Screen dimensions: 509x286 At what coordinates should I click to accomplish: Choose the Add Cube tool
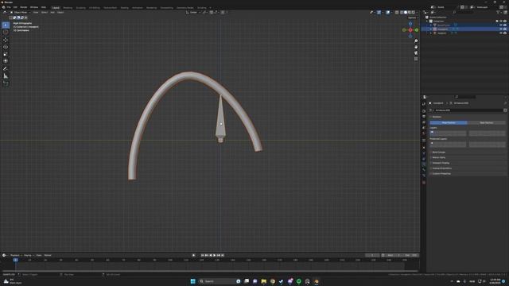[6, 83]
